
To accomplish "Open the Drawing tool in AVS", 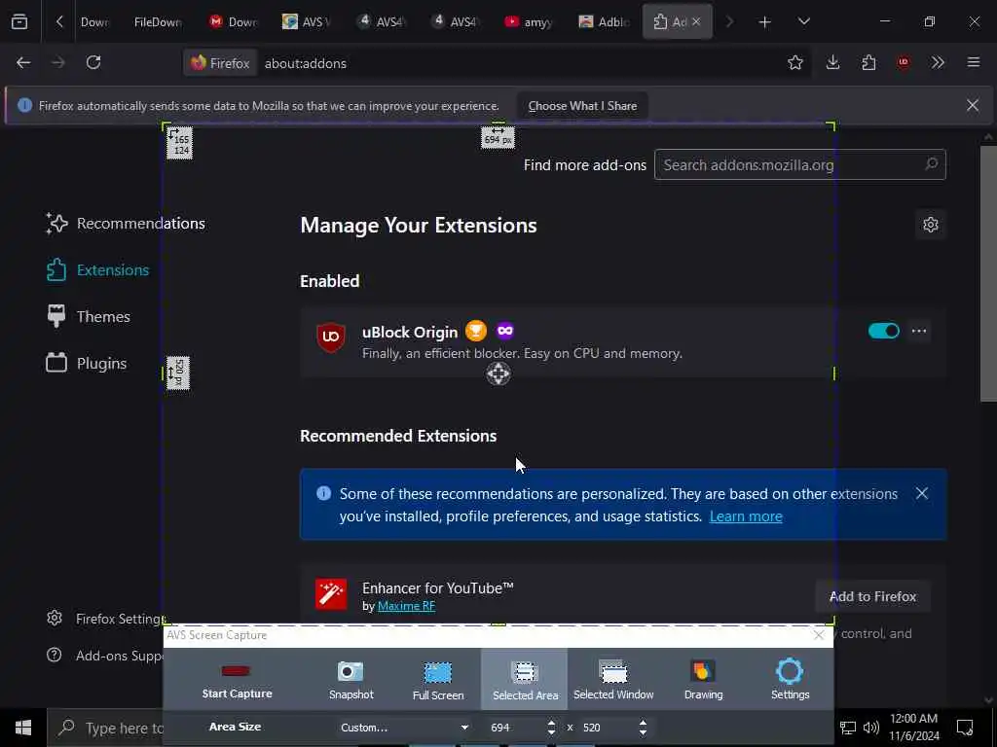I will 703,680.
